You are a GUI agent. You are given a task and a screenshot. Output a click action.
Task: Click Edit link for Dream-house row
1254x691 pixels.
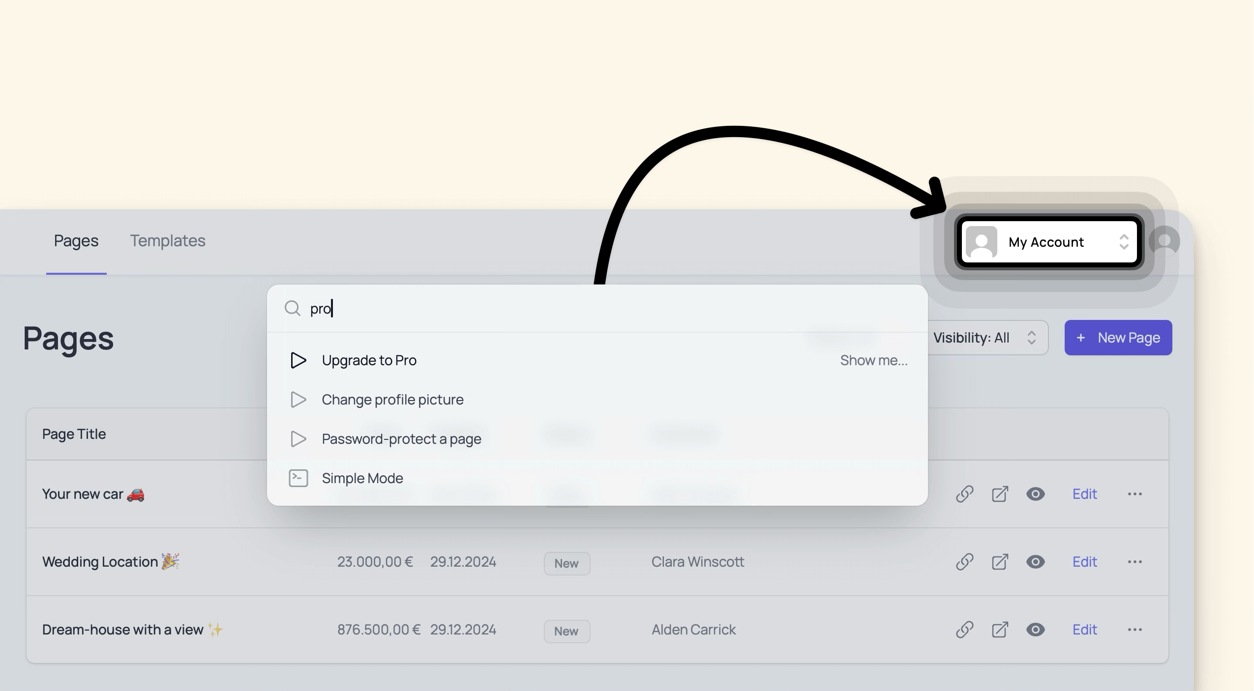tap(1084, 630)
